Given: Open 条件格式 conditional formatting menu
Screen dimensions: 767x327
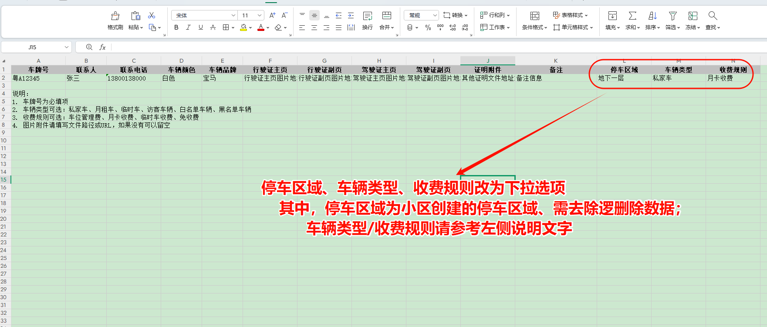Looking at the screenshot, I should 534,20.
